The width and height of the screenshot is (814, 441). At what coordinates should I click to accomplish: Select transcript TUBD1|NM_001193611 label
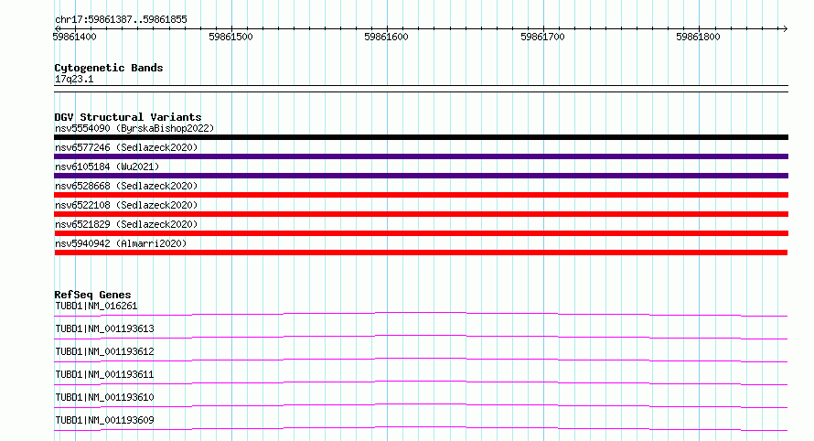point(104,374)
